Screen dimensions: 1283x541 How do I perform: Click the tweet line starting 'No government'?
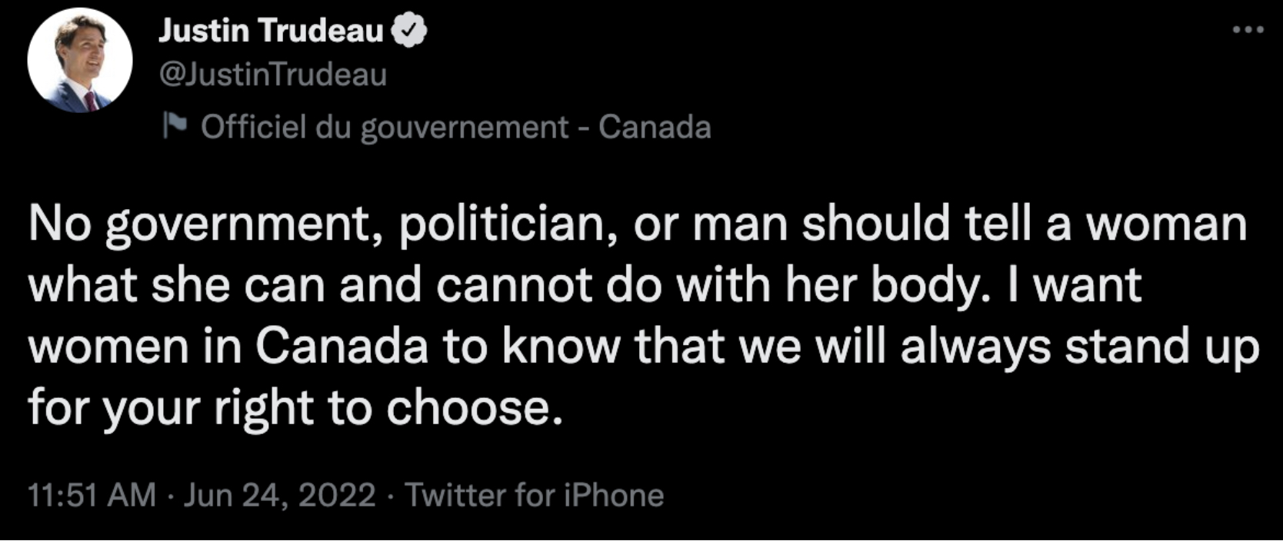[637, 224]
